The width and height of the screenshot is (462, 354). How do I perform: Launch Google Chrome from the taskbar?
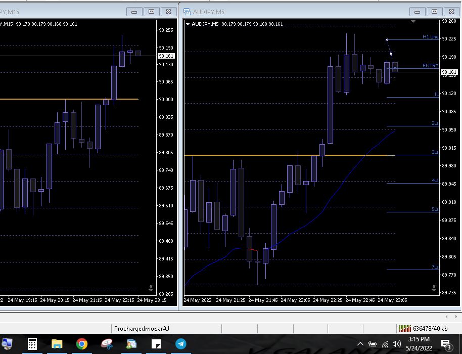[x=81, y=344]
